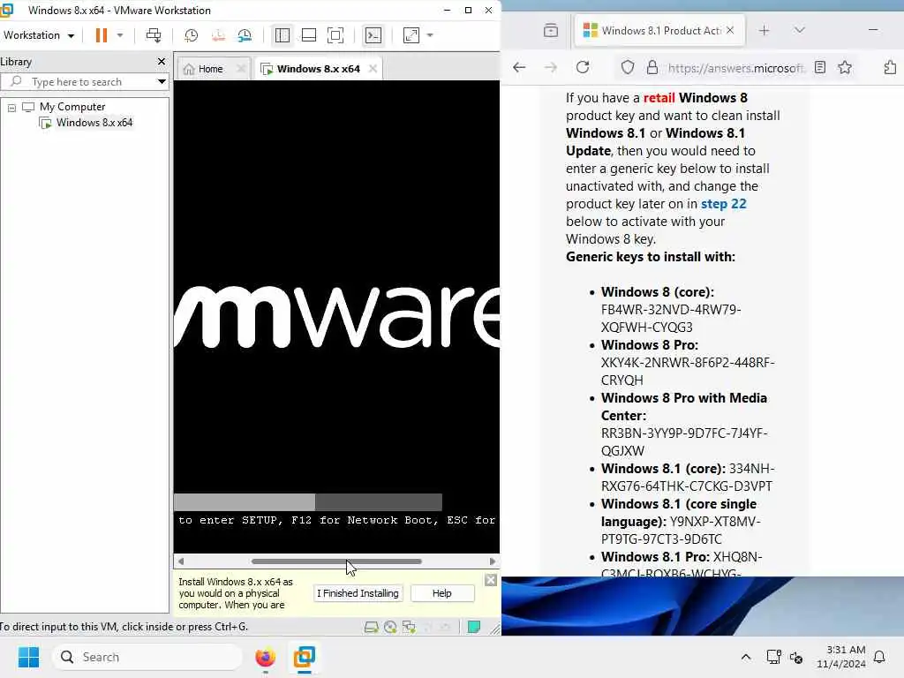Switch to the Home tab

point(210,69)
